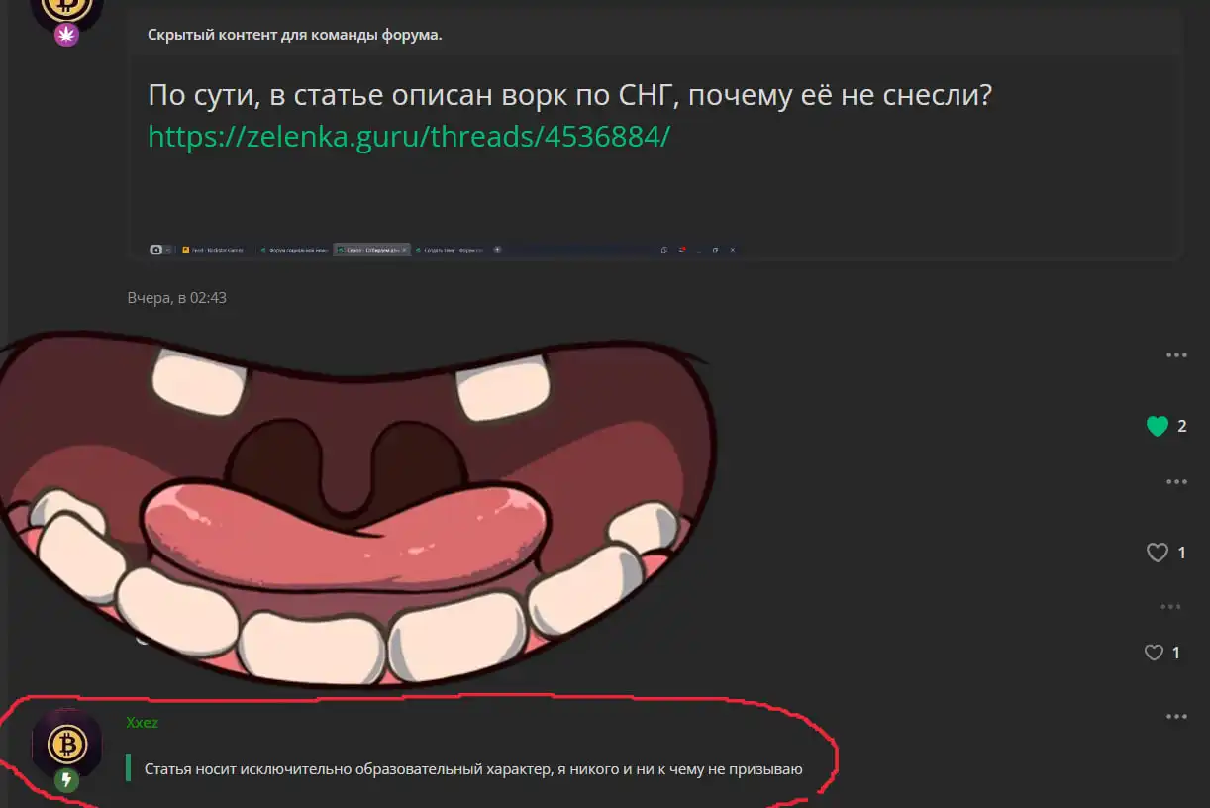Click the green filled heart showing 2 likes
The width and height of the screenshot is (1210, 808).
click(1157, 426)
